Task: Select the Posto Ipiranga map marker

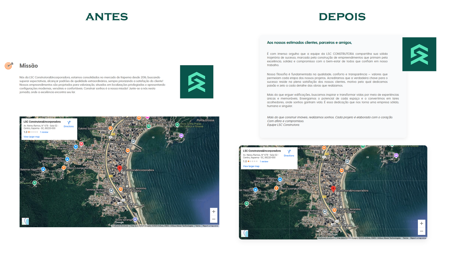Action: coord(135,219)
